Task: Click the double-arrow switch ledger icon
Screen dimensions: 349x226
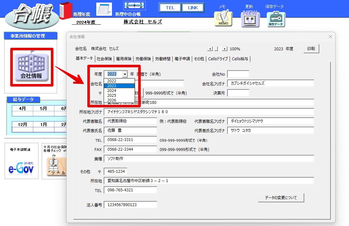Action: coord(134,5)
